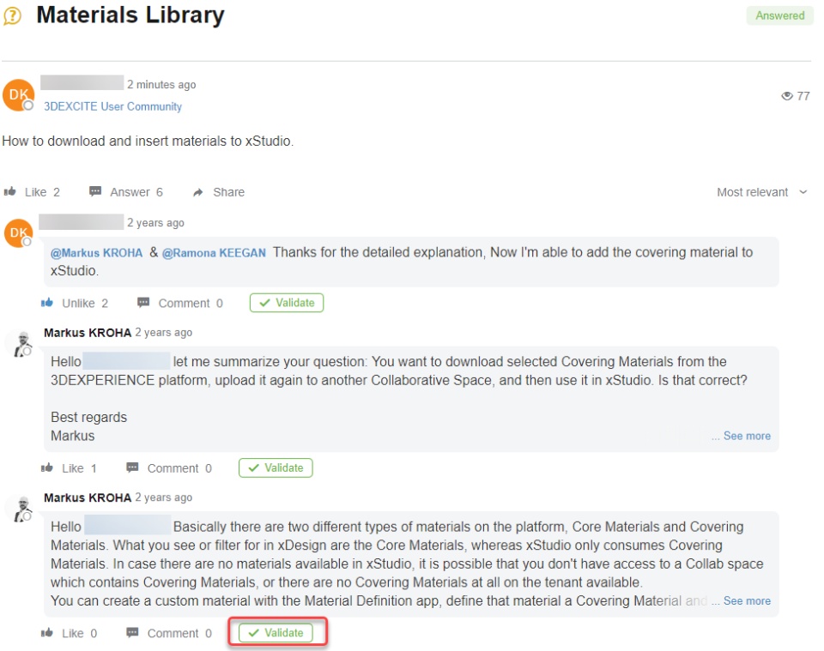
Task: Click the '2 minutes ago' timestamp
Action: tap(161, 85)
